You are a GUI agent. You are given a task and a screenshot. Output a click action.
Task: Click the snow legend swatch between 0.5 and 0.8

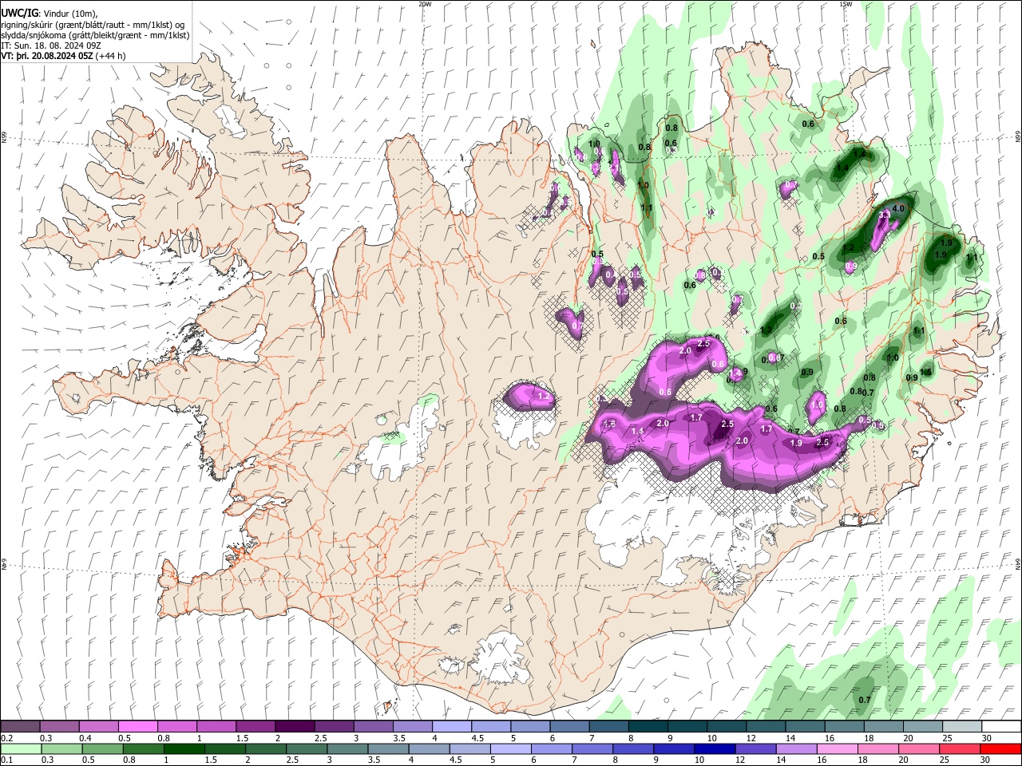click(138, 727)
